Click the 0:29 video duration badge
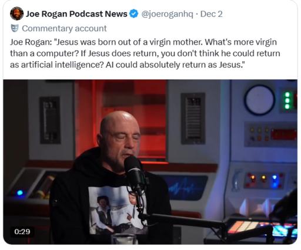 click(x=22, y=232)
